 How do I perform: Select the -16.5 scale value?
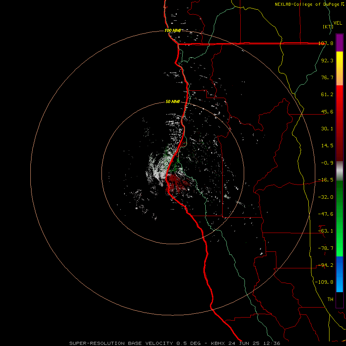326,180
